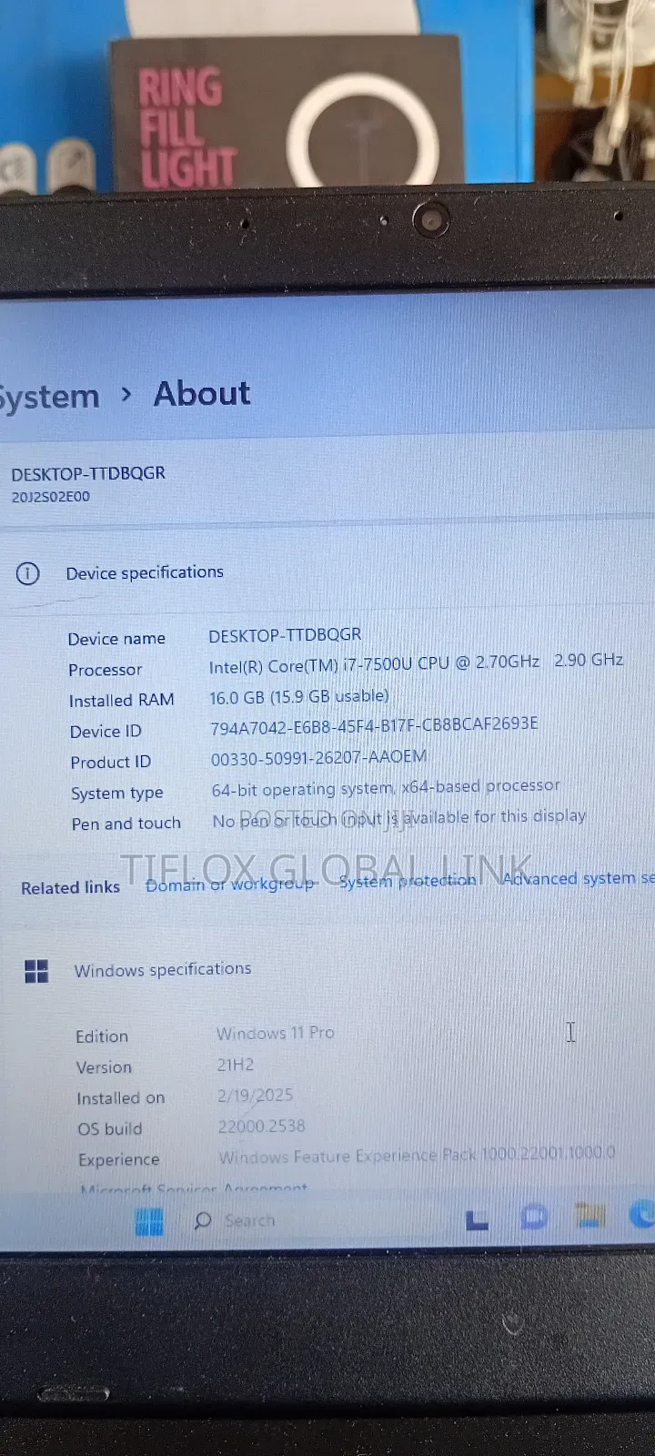Open the Windows Start button
Screen dimensions: 655x1456
point(149,1221)
